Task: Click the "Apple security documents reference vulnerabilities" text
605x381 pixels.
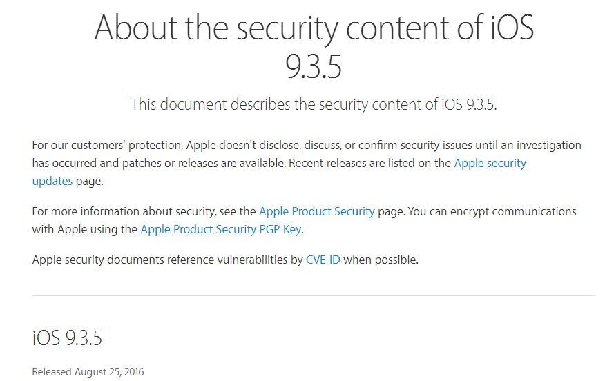Action: coord(167,260)
